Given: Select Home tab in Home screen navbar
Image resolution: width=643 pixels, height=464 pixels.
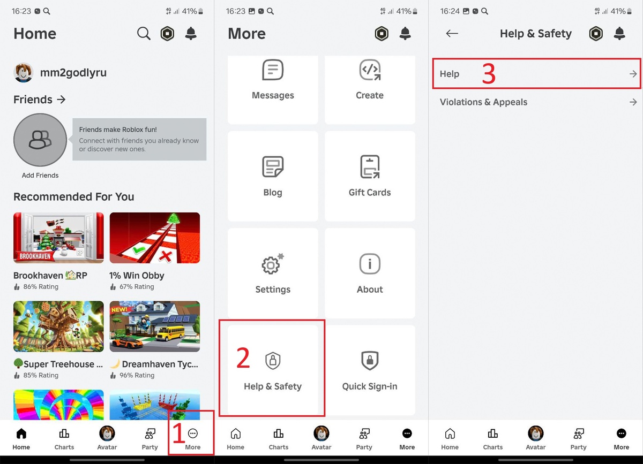Looking at the screenshot, I should 21,438.
